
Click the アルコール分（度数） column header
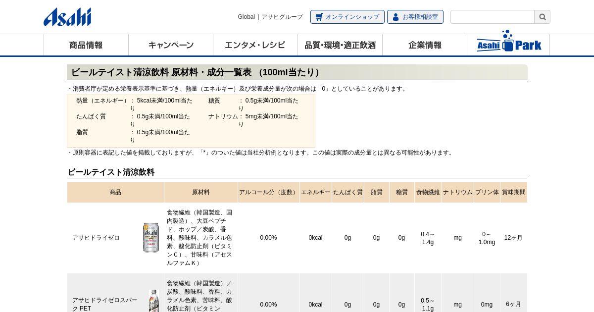(x=269, y=192)
